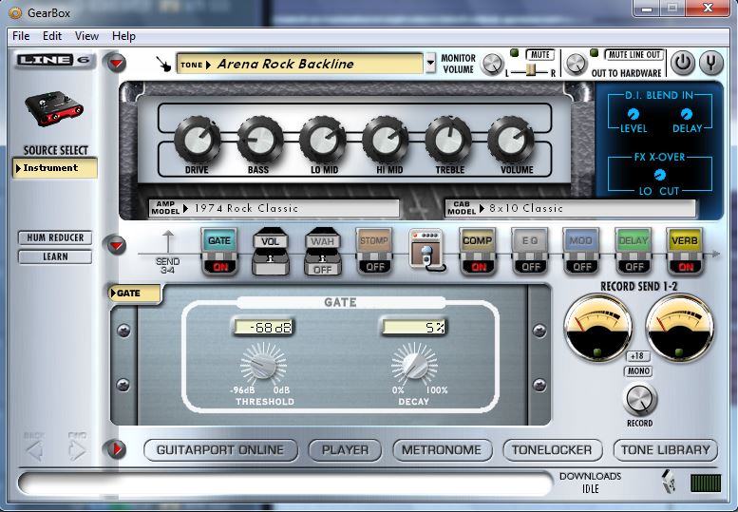The image size is (738, 512).
Task: Click the gate Decay knob
Action: click(x=414, y=364)
